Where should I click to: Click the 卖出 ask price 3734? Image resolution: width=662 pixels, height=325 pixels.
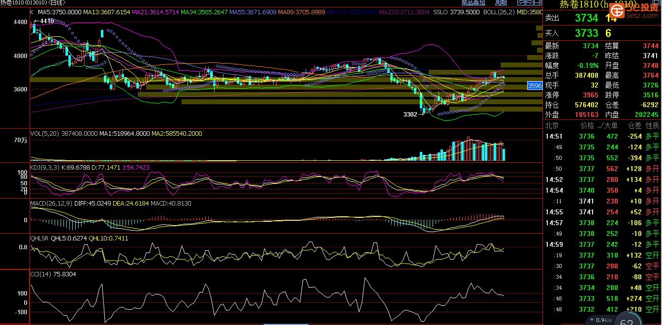click(587, 18)
